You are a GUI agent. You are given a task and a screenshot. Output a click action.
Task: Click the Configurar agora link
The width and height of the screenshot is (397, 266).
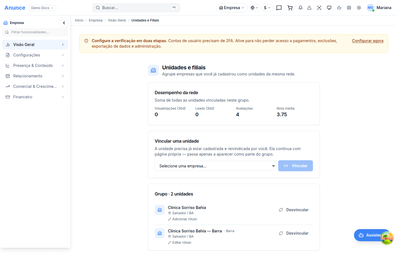click(368, 41)
